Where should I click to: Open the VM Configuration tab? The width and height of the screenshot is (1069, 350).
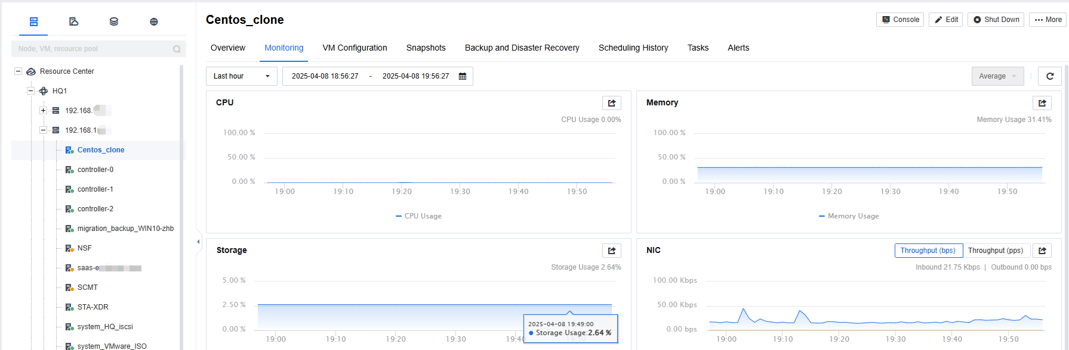point(355,48)
